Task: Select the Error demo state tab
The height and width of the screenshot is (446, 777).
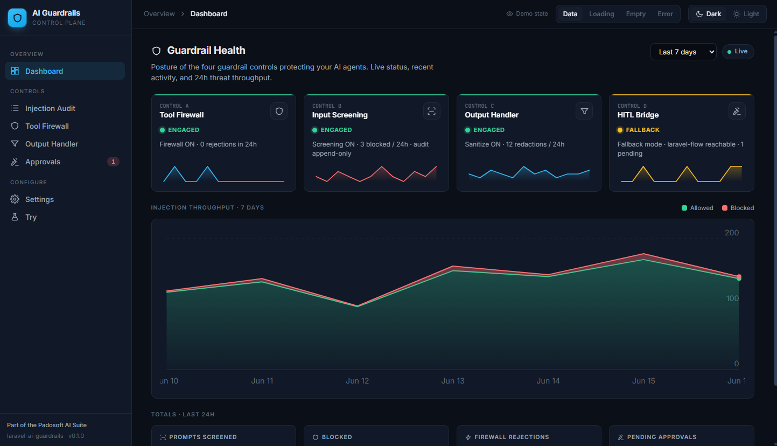Action: tap(665, 14)
